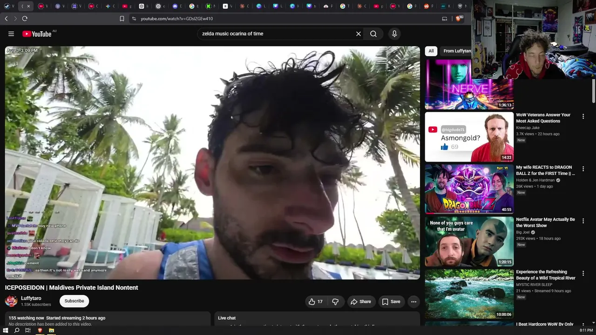This screenshot has height=335, width=596.
Task: Click the livestream video player
Action: [x=212, y=163]
